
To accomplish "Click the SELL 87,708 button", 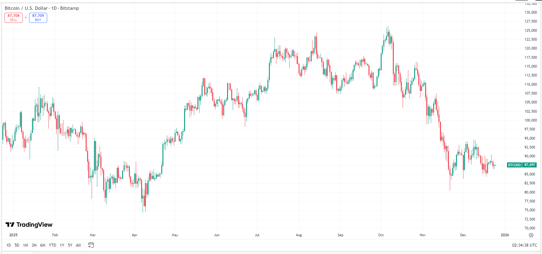I will coord(13,17).
